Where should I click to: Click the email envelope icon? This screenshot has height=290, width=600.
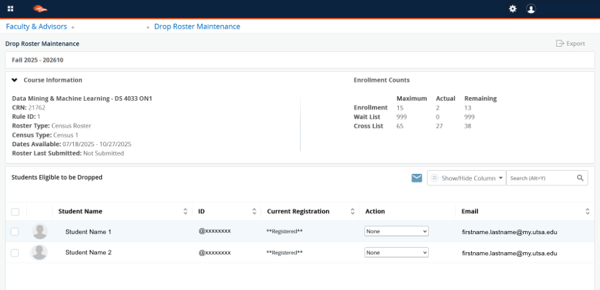click(417, 178)
